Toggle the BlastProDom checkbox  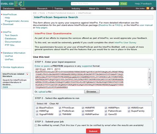tap(37, 108)
